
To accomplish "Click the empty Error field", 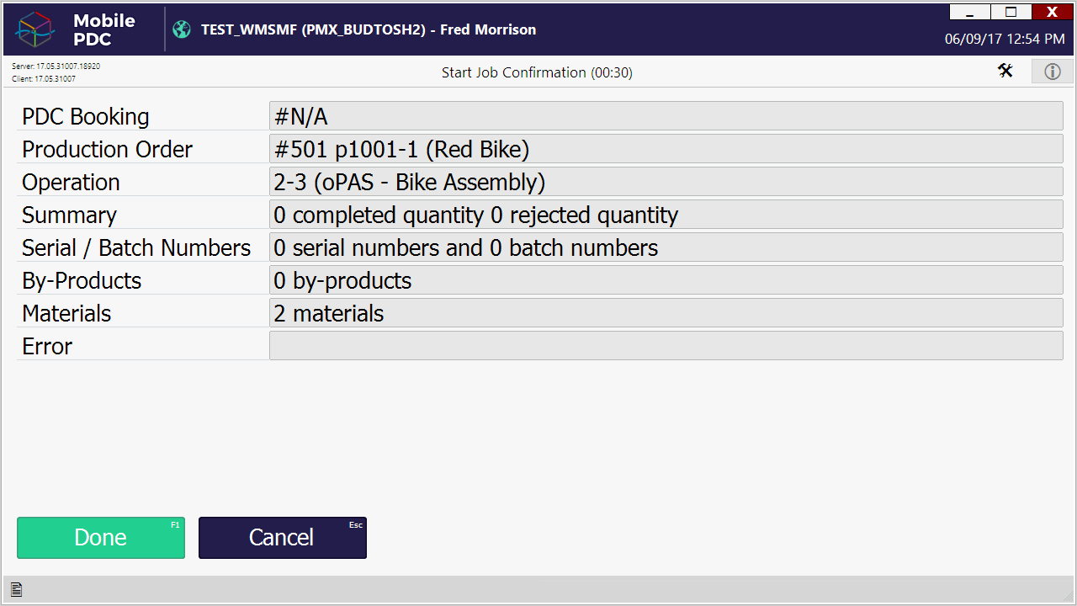I will (x=666, y=346).
